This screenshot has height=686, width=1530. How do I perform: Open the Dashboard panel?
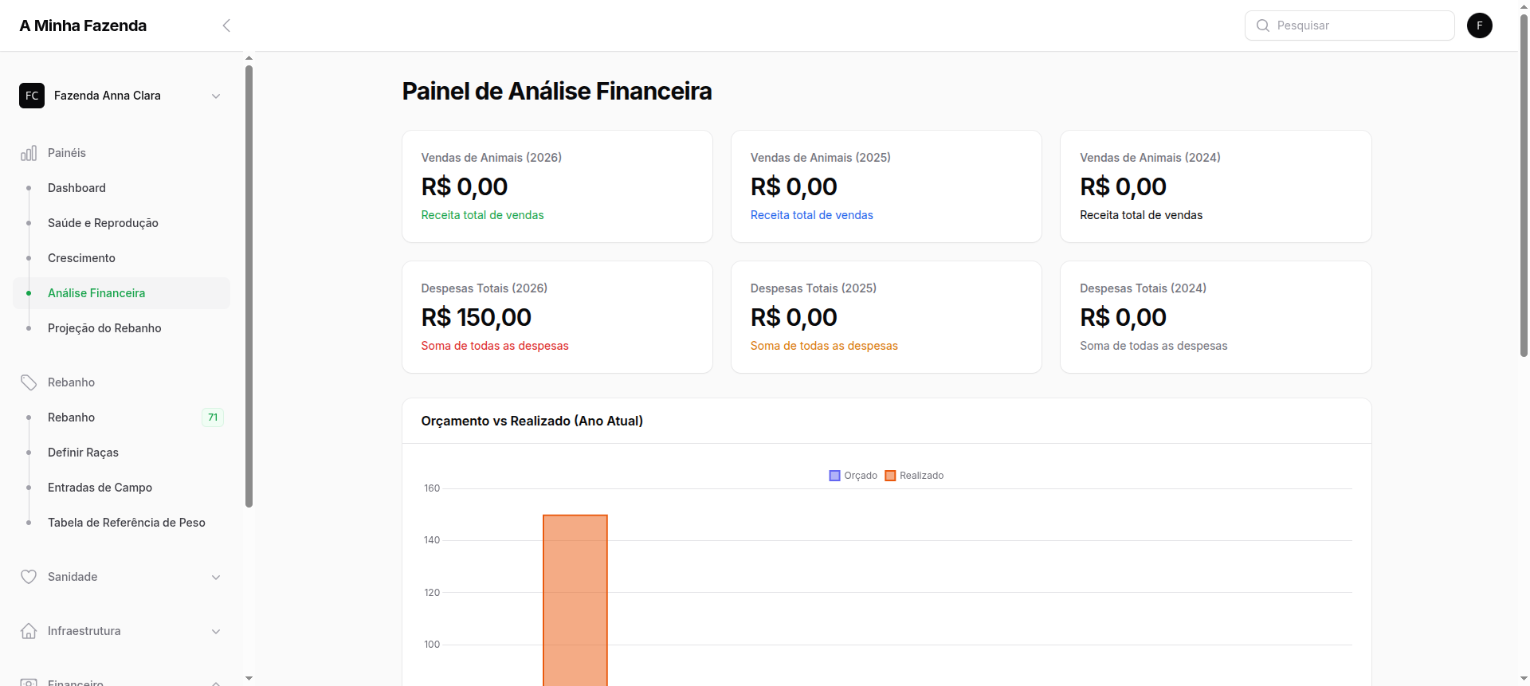point(76,187)
